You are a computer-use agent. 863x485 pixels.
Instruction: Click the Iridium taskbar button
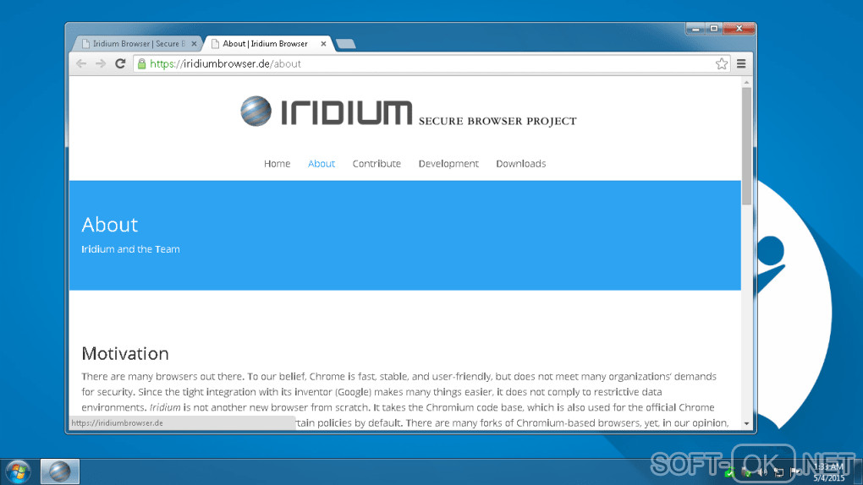coord(60,471)
